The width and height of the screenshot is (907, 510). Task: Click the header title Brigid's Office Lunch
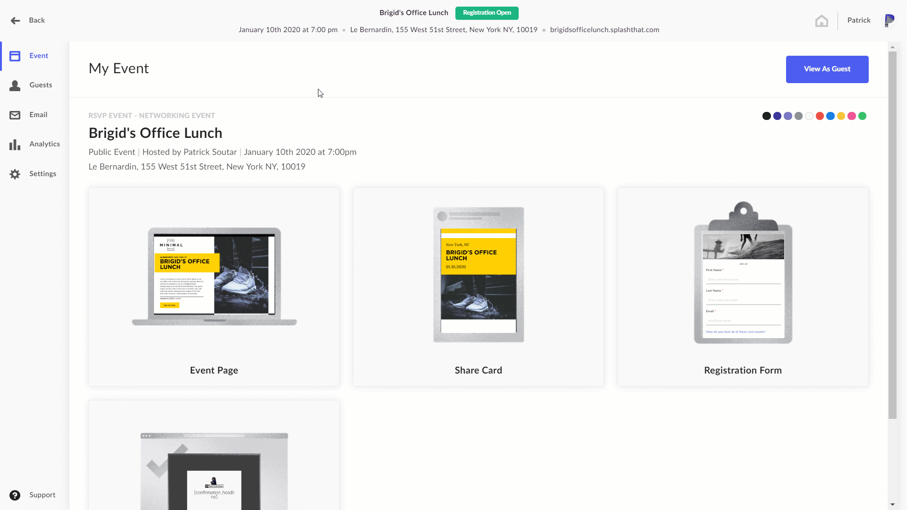click(x=414, y=13)
